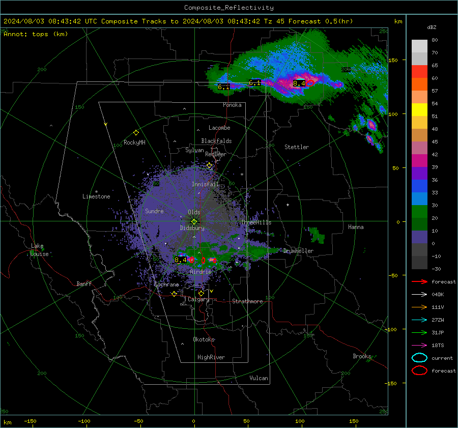Select the Blackfalds town label

[x=216, y=141]
